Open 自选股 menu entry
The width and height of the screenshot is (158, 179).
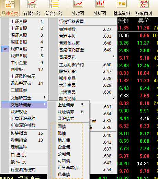24,155
